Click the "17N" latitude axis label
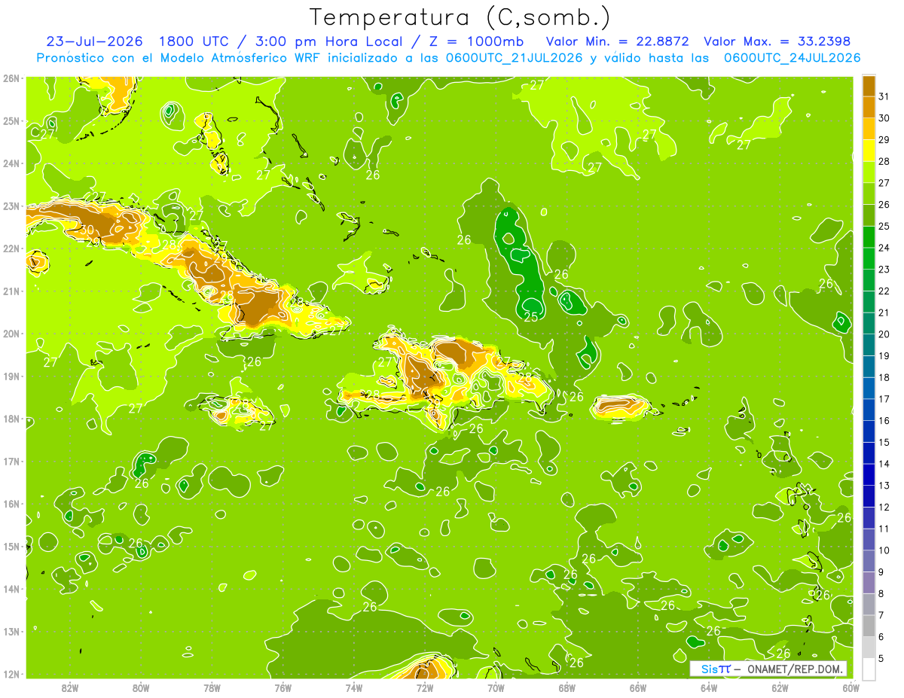 11,461
